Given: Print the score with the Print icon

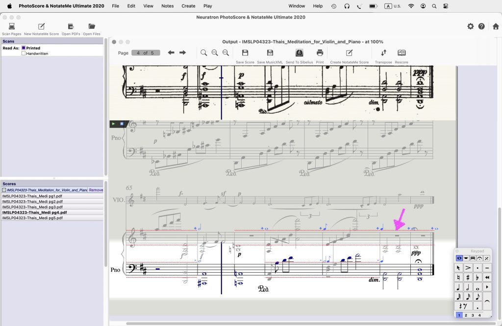Looking at the screenshot, I should tap(320, 53).
